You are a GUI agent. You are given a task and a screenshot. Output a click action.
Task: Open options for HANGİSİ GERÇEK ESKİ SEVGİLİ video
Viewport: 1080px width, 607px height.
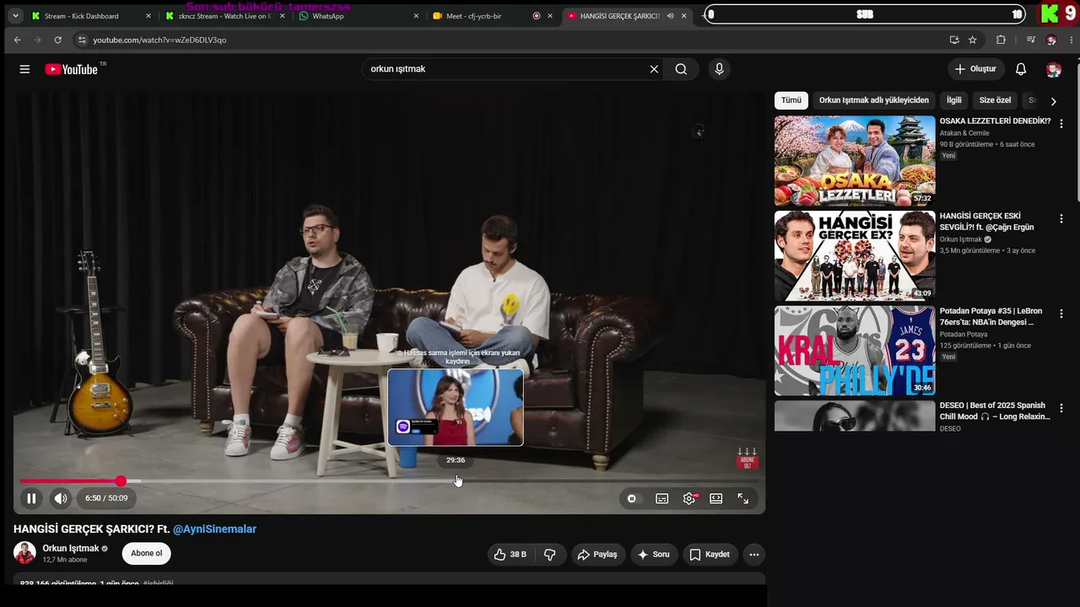pos(1061,218)
